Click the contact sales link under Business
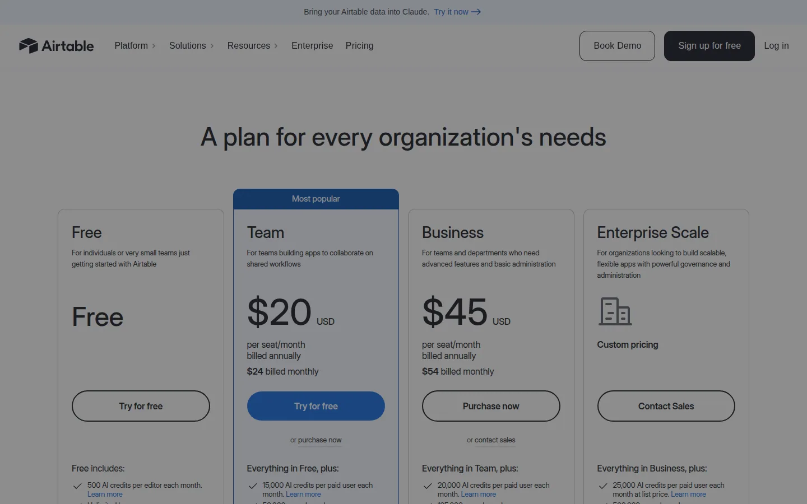Screen dimensions: 807x504 click(x=495, y=440)
